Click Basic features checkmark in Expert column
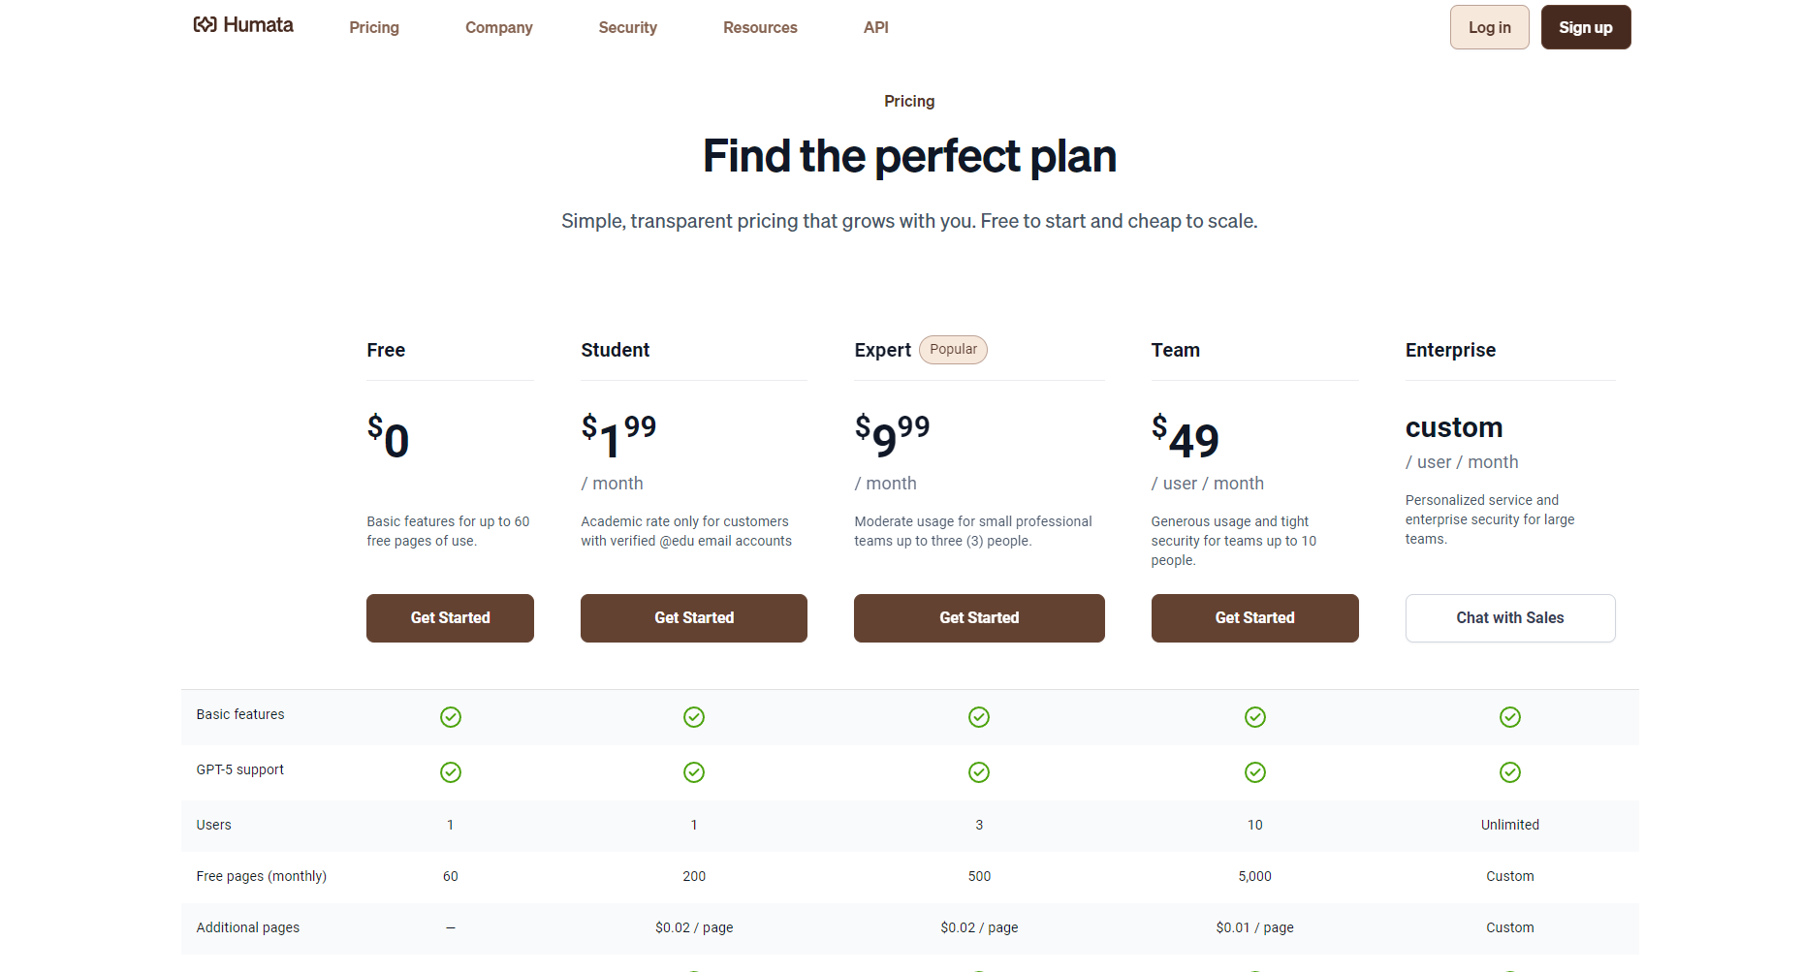This screenshot has width=1803, height=972. [x=979, y=717]
